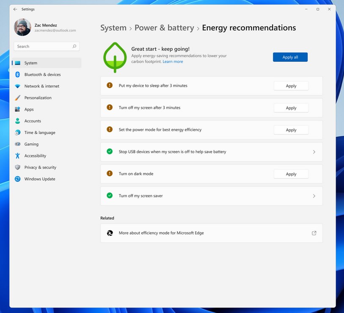Maximize the Settings window

point(318,9)
